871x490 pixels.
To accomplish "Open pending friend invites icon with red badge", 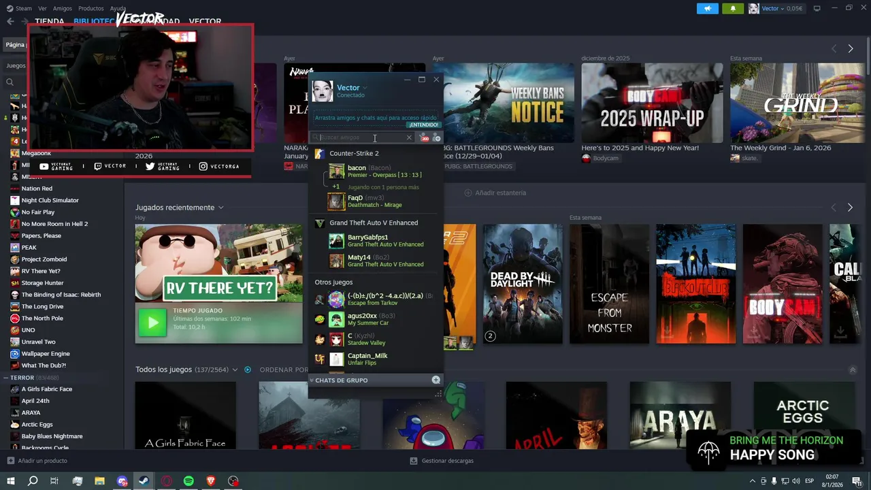I will 425,137.
